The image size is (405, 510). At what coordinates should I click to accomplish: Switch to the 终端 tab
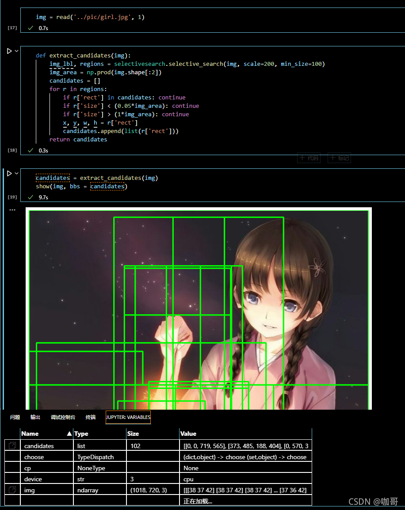click(x=91, y=417)
